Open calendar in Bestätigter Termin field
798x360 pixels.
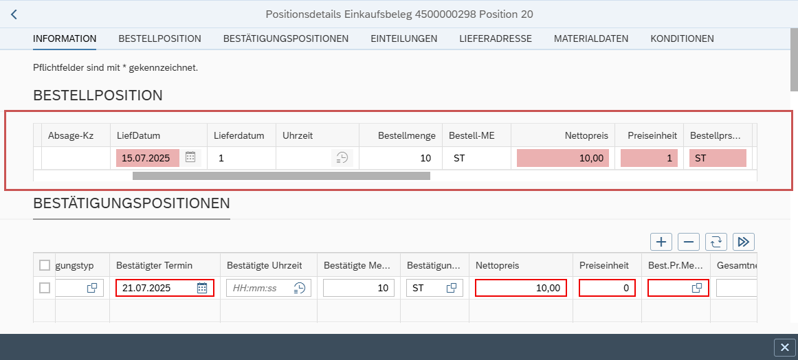point(201,289)
